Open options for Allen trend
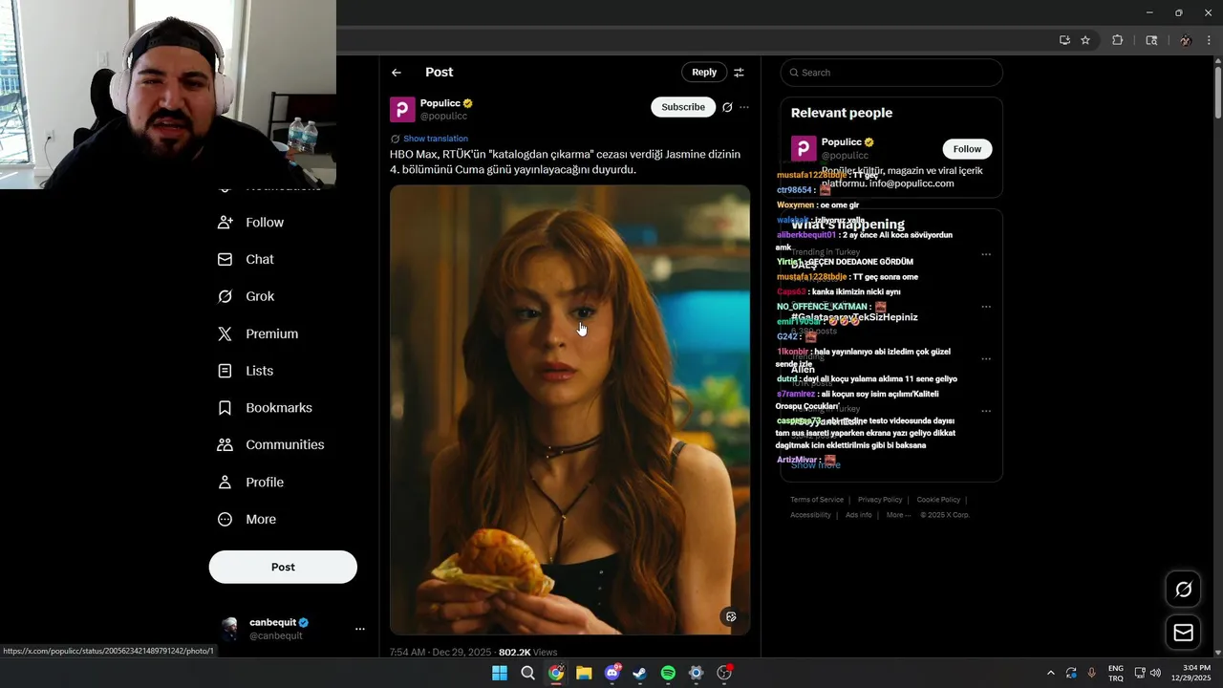 coord(986,359)
